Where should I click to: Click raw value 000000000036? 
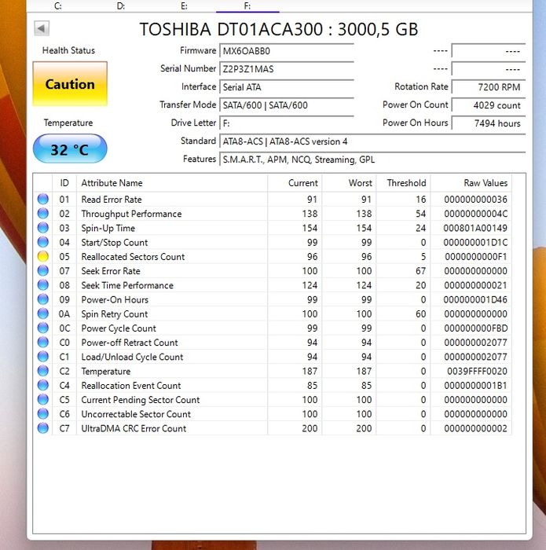[x=475, y=200]
